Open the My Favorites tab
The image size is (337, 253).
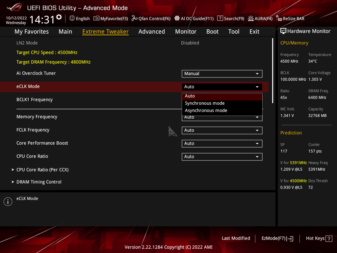tap(32, 32)
